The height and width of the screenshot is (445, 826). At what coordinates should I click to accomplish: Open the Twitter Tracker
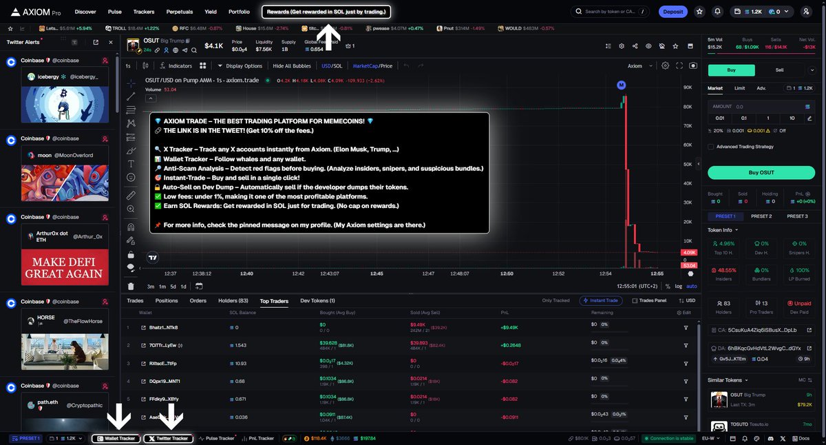pyautogui.click(x=168, y=438)
